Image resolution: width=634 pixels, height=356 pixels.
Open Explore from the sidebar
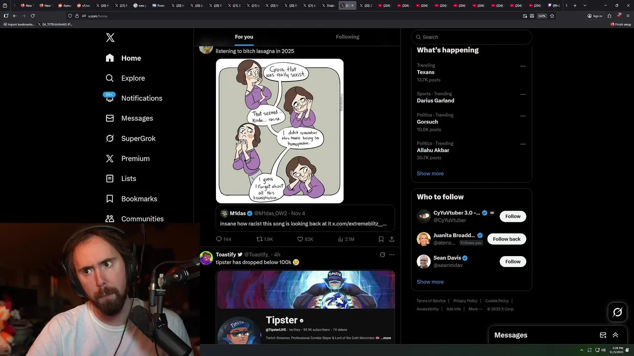125,78
